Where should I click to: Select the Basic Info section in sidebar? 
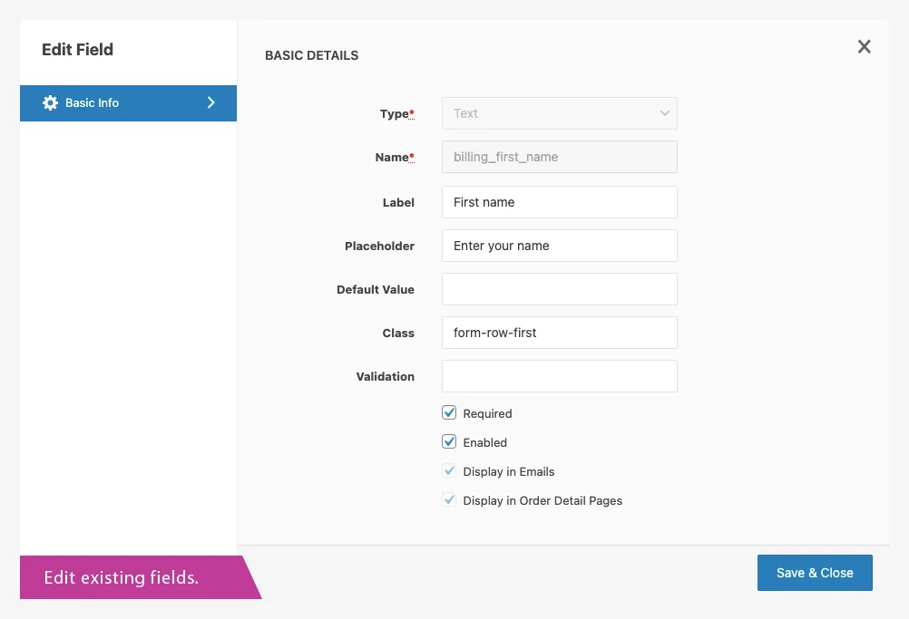[127, 102]
